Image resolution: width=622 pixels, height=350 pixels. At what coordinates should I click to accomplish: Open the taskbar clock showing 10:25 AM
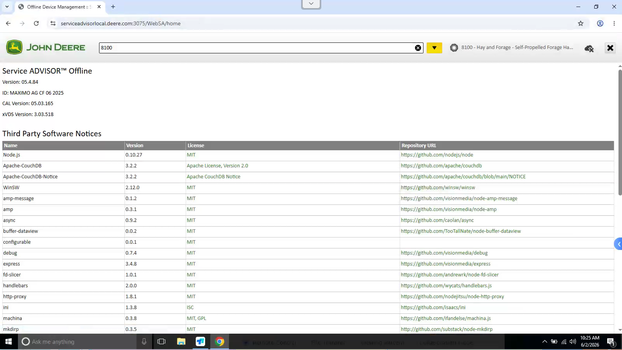click(x=590, y=341)
